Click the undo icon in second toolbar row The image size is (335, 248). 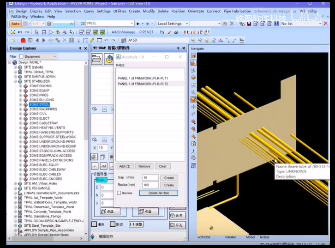(x=20, y=32)
